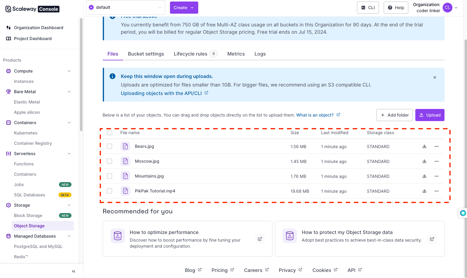Collapse the Serverless section
Screen dimensions: 467x278
[x=69, y=154]
